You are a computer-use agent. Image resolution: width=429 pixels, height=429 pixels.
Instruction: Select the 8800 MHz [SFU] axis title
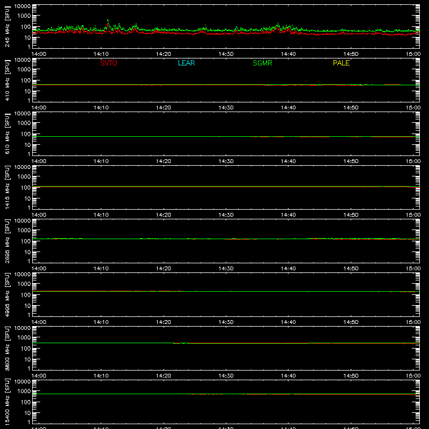[x=8, y=348]
